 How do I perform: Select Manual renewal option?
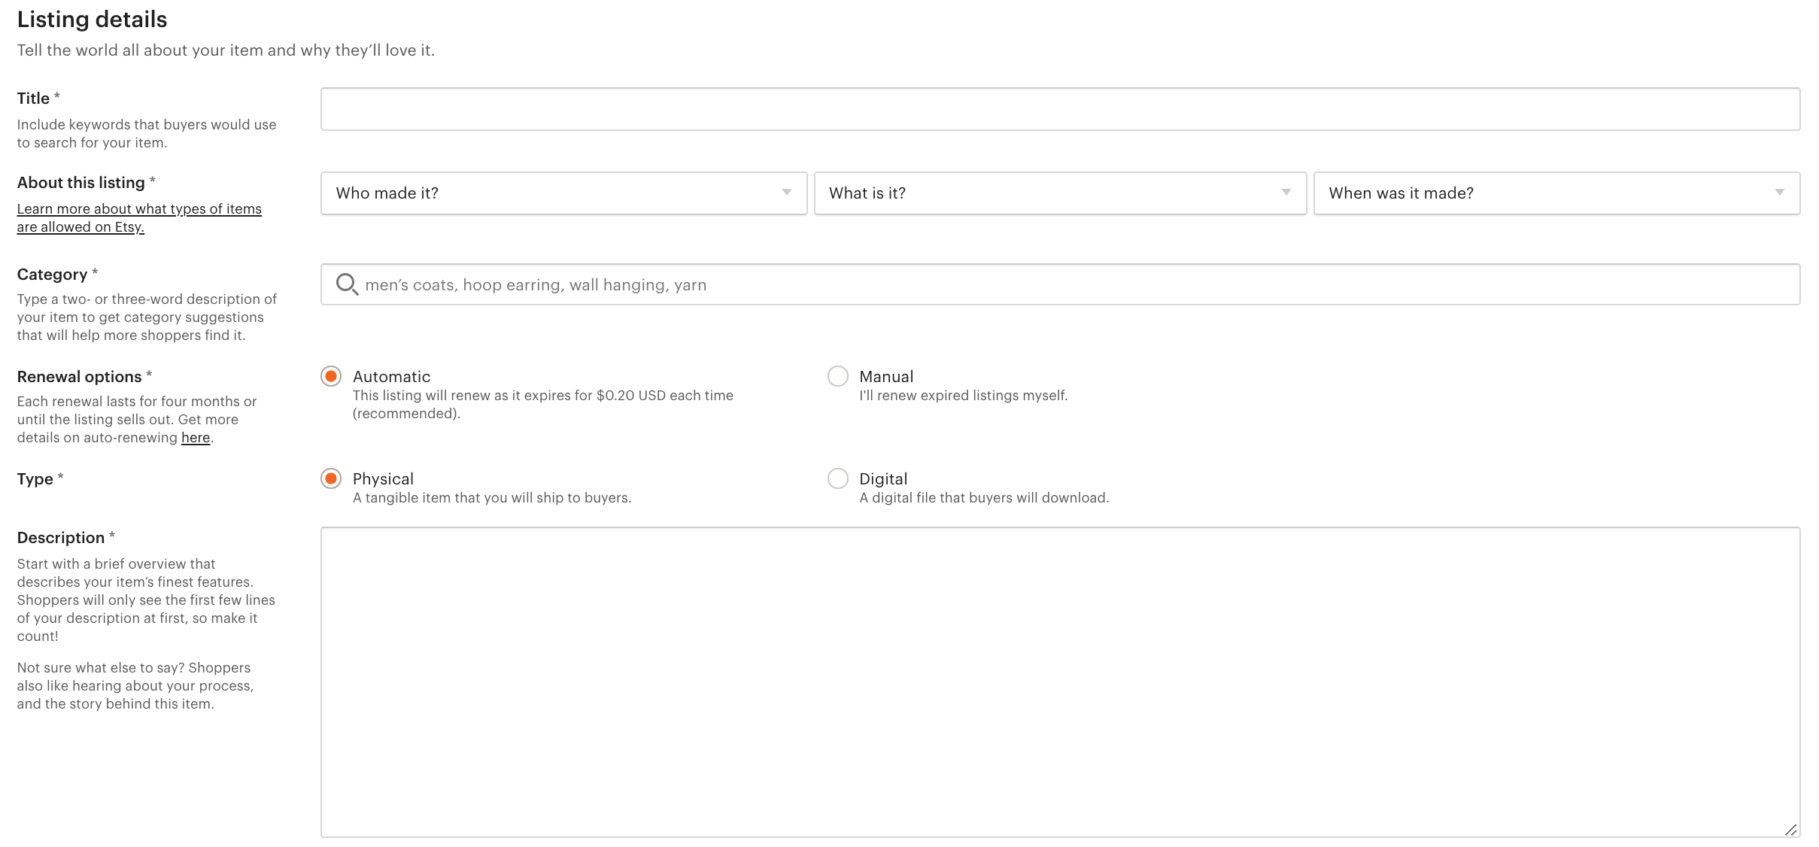click(x=837, y=376)
